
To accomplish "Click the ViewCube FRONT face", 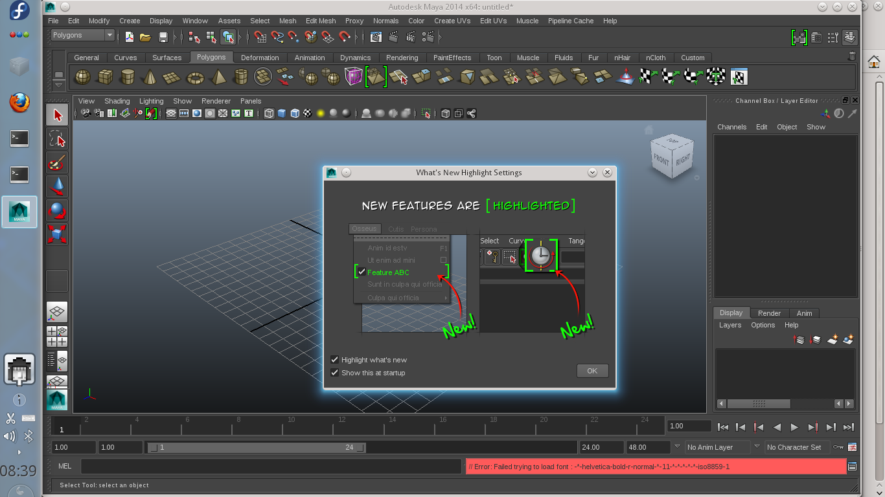I will tap(661, 160).
